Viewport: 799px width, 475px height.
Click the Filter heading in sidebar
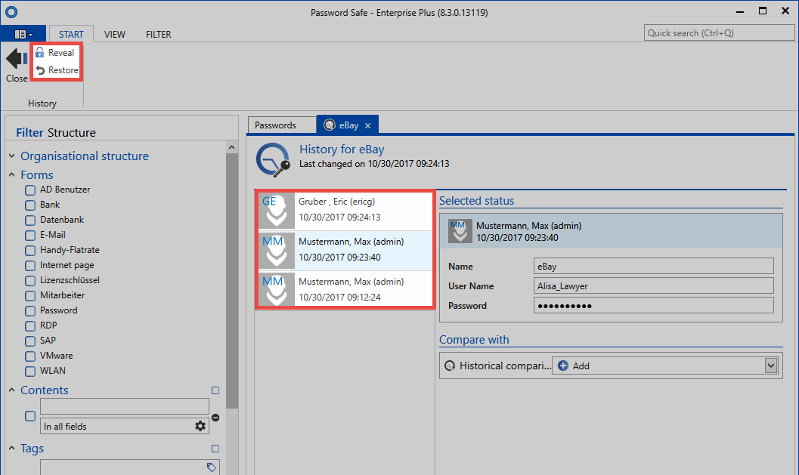[29, 133]
